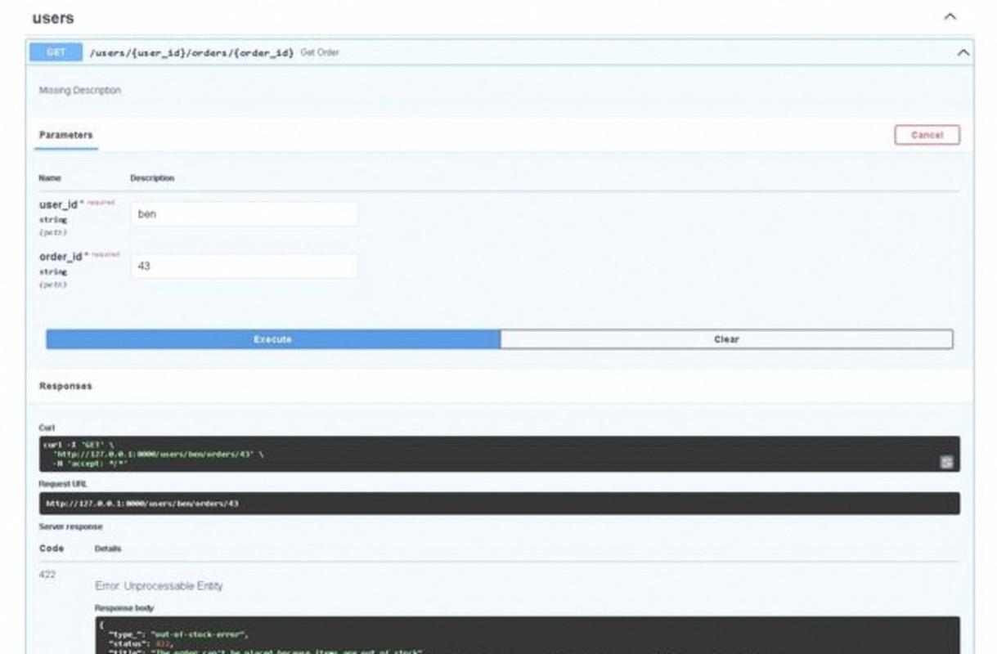Collapse the users section chevron

[x=950, y=17]
